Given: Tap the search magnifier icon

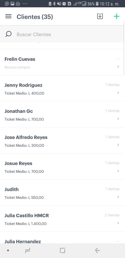Looking at the screenshot, I should pyautogui.click(x=8, y=34).
